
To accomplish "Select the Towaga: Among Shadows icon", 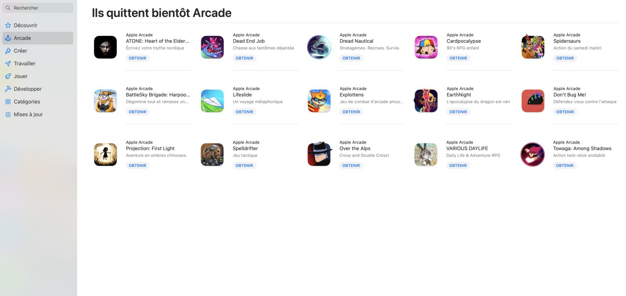I will [533, 154].
